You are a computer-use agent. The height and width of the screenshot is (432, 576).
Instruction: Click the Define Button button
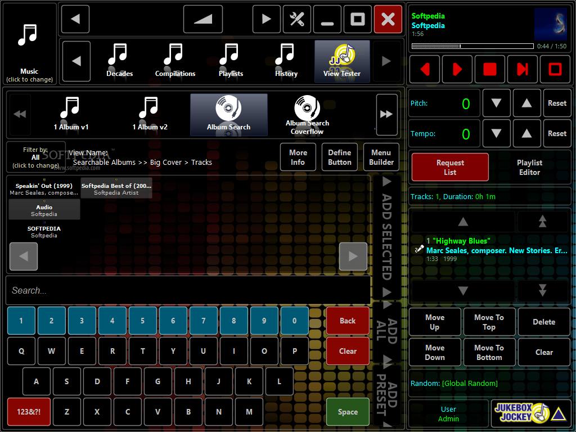coord(339,157)
